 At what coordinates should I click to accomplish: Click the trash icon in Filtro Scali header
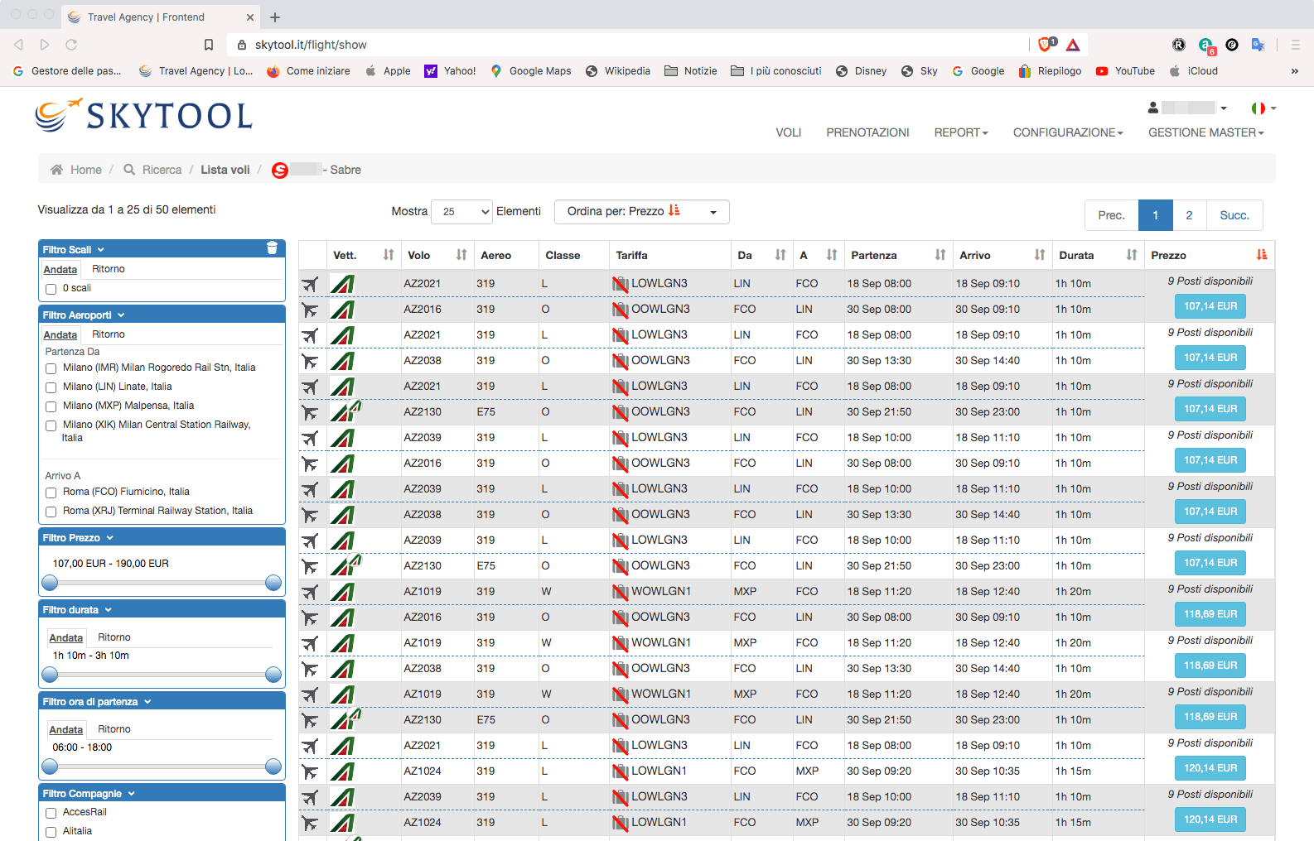(x=272, y=248)
